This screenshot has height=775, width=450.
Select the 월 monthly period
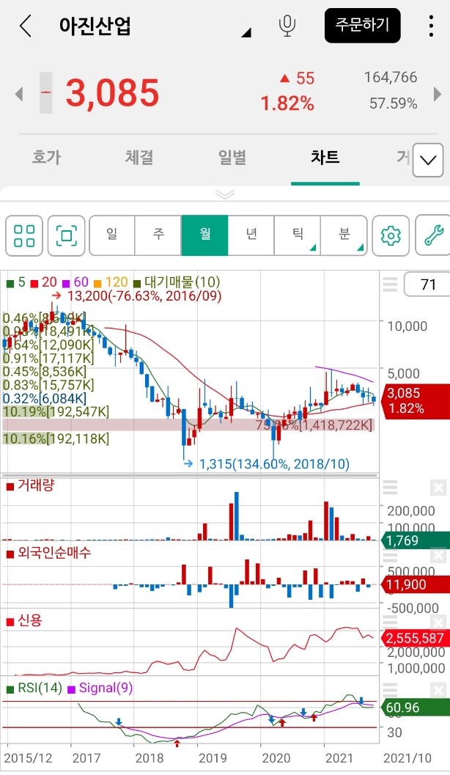tap(205, 235)
